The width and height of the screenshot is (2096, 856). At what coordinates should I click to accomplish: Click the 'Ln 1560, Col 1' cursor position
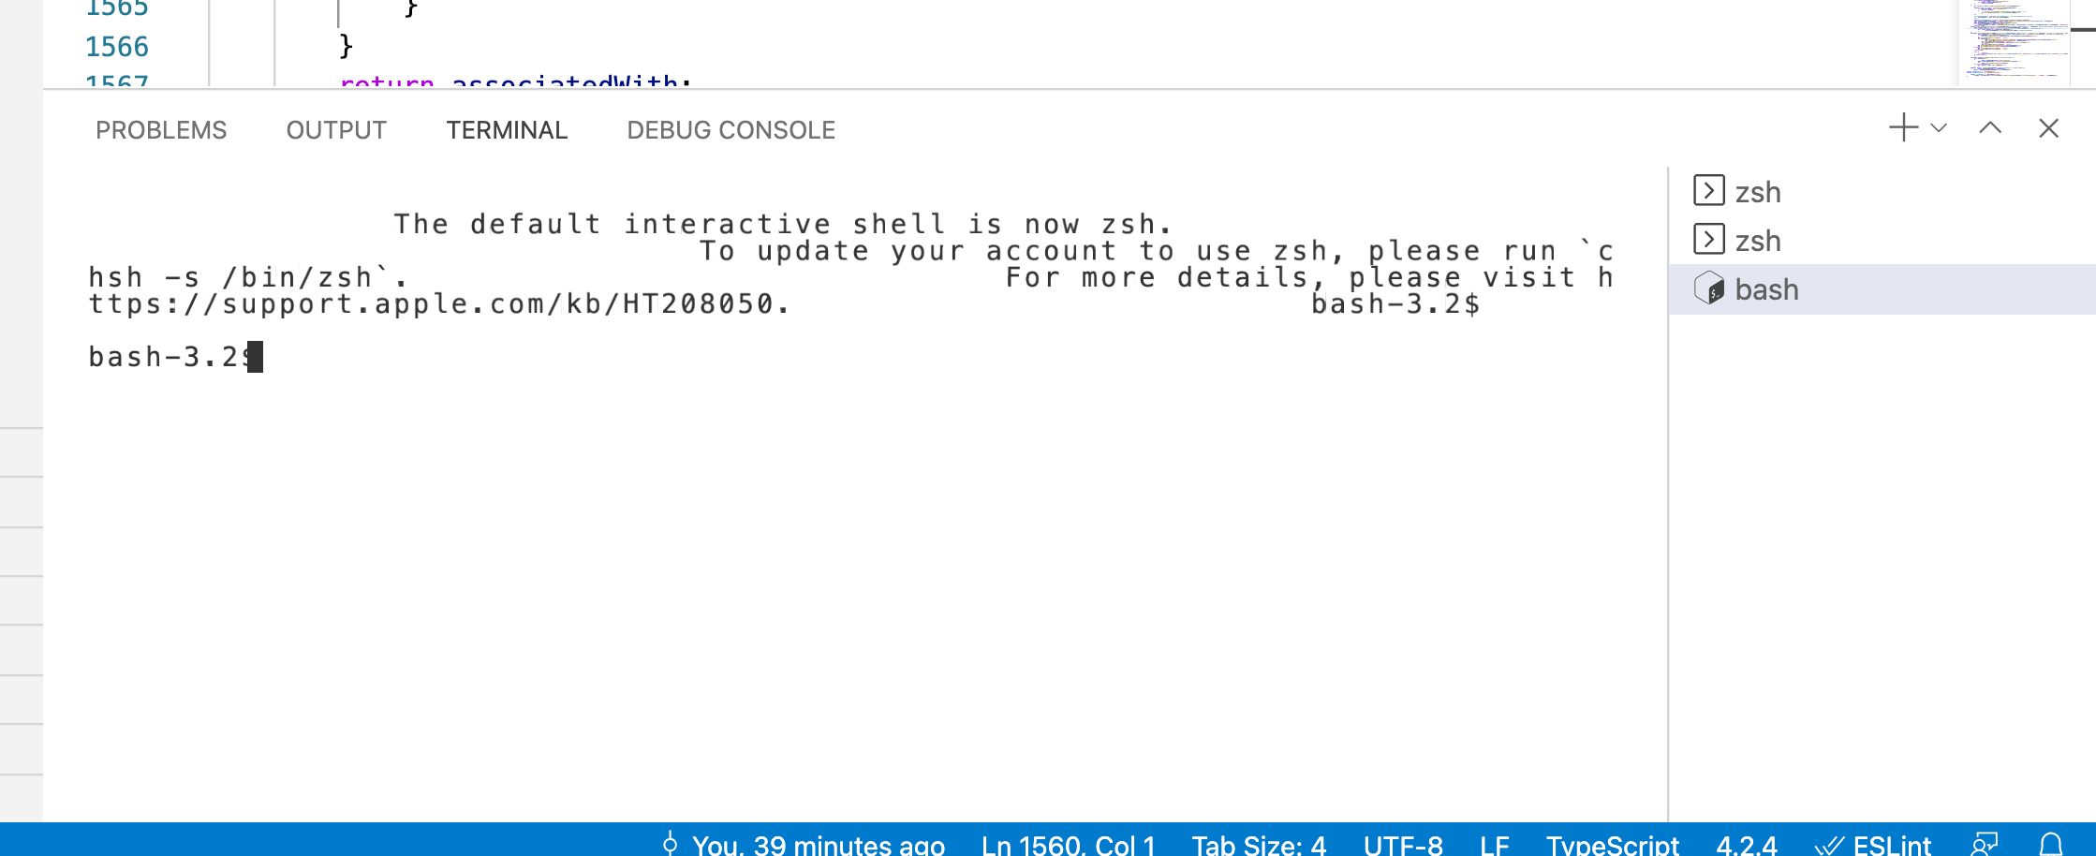(1069, 845)
